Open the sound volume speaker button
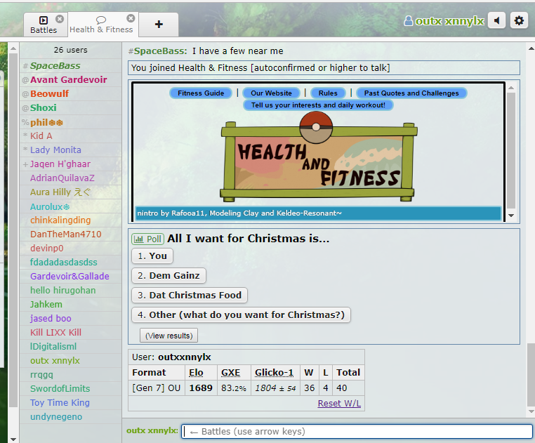 pos(496,21)
